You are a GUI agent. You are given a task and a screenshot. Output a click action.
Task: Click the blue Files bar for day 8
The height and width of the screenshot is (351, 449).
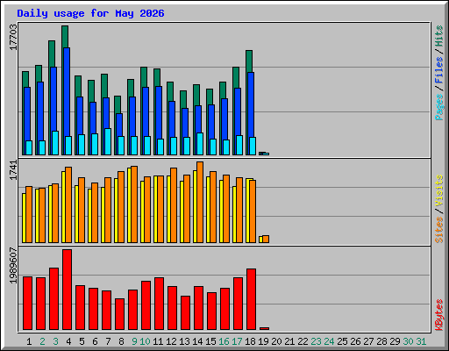(119, 125)
